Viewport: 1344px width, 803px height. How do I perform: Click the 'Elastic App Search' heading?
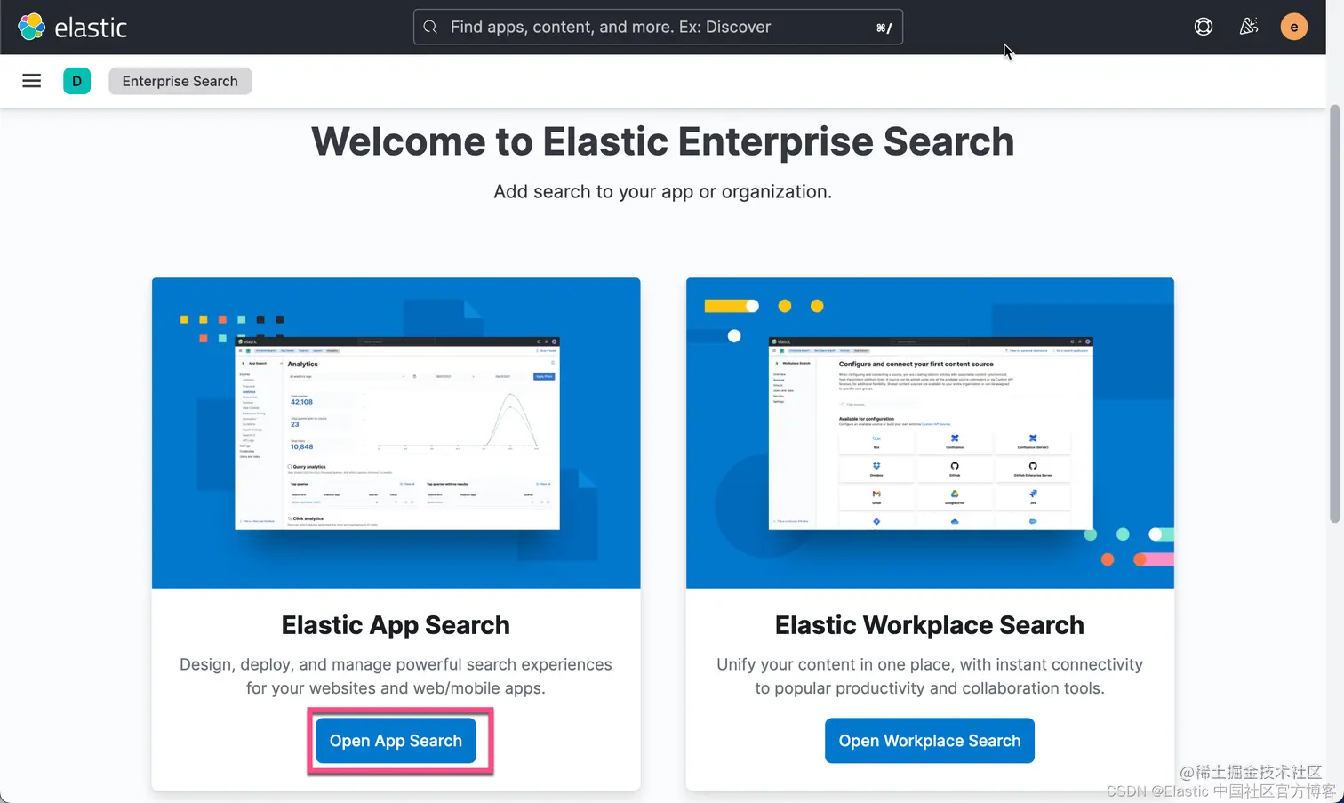[x=396, y=625]
